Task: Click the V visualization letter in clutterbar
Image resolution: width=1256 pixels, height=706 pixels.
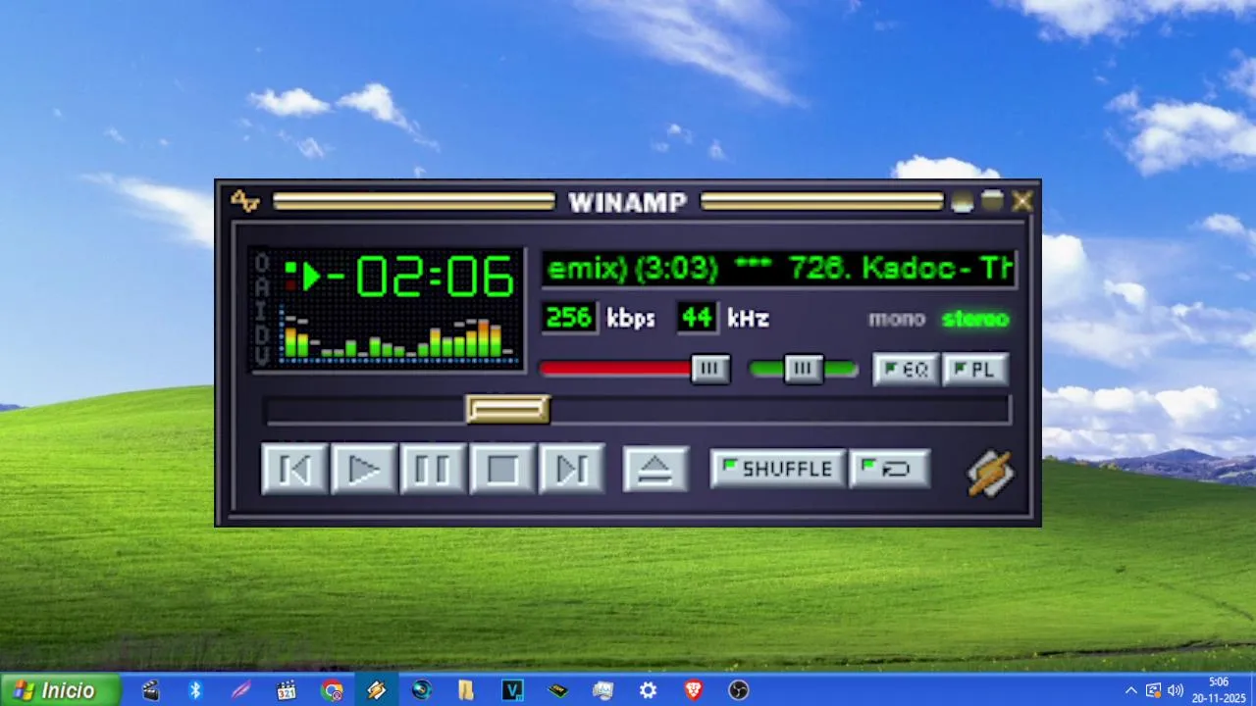Action: click(x=262, y=357)
